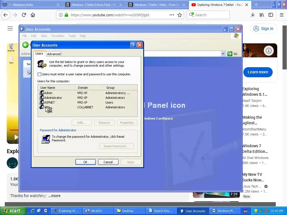
Task: Select the Users tab
Action: [39, 53]
